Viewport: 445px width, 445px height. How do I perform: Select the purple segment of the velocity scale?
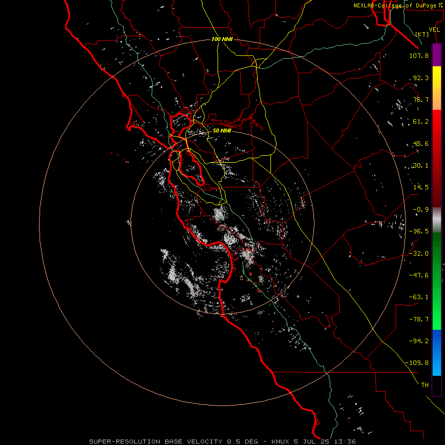pos(437,55)
